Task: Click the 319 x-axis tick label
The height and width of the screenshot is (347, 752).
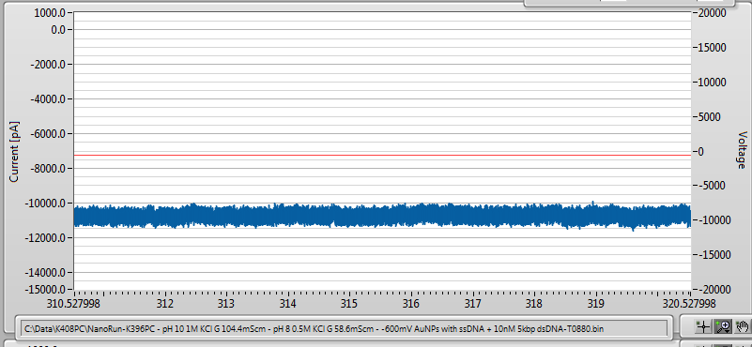Action: tap(596, 304)
